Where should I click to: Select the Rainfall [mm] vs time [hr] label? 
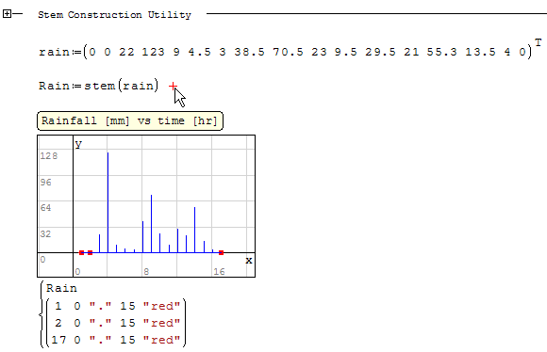coord(129,120)
